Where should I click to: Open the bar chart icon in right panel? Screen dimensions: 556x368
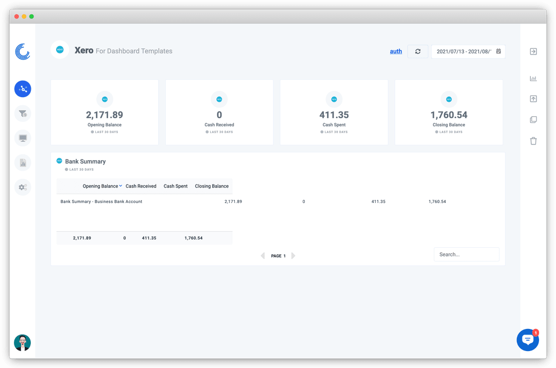coord(533,79)
